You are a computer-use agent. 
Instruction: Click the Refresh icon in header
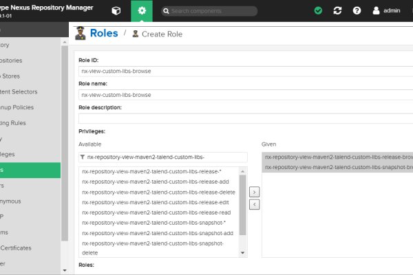337,10
